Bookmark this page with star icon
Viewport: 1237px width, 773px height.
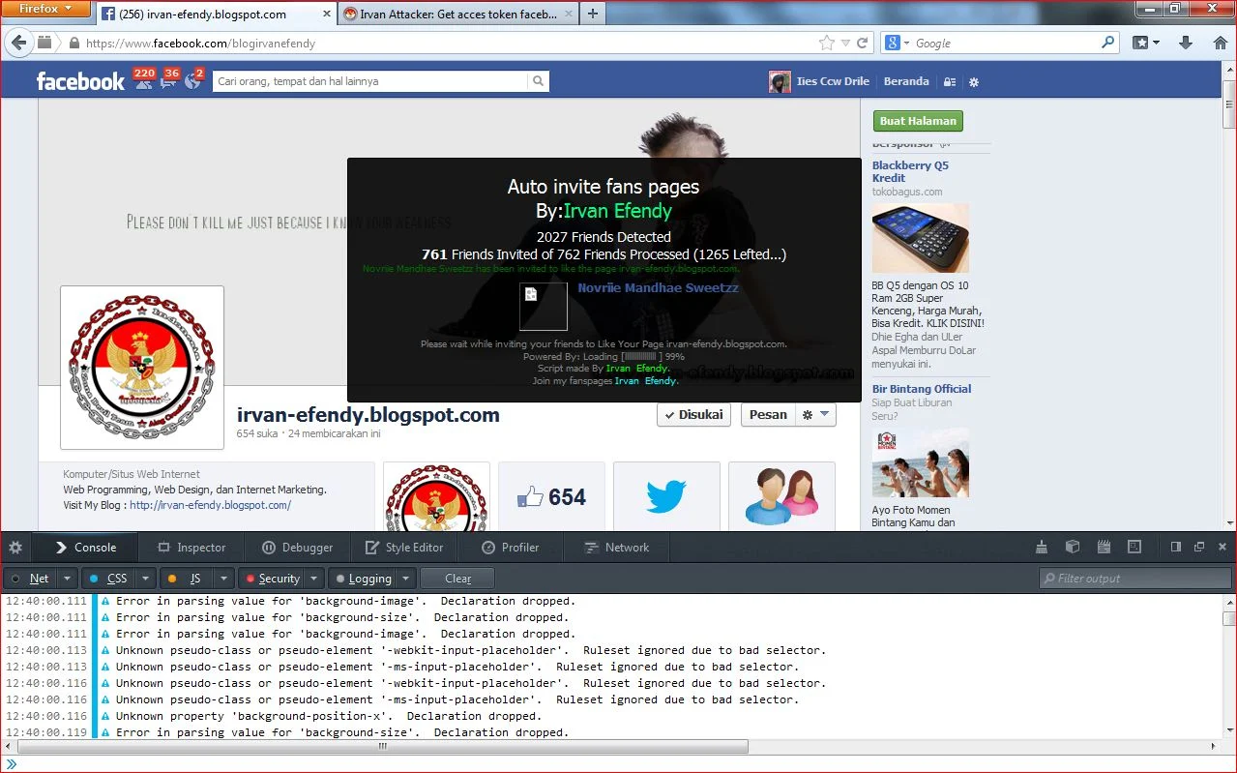826,43
